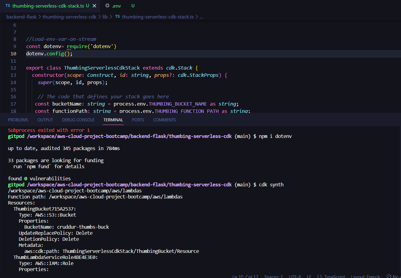
Task: View the PORTS panel
Action: [138, 120]
